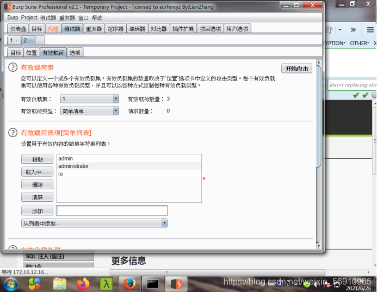Launch the colorful four-ball taskbar app

point(35,284)
